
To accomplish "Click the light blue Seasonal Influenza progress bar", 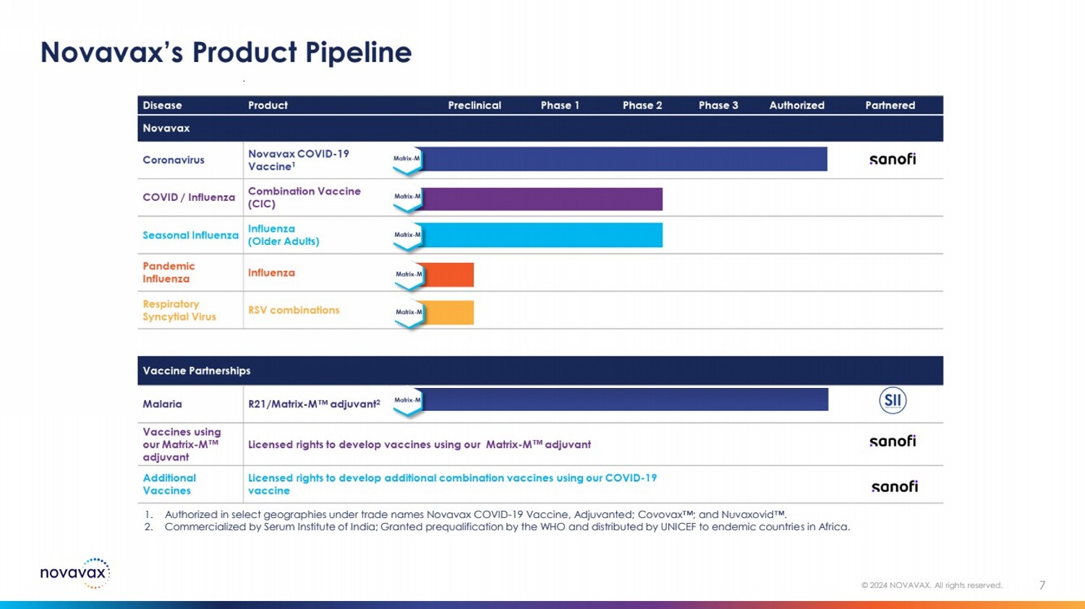I will [542, 236].
